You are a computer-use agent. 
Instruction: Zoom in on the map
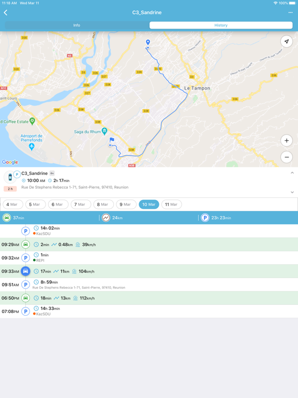coord(287,140)
